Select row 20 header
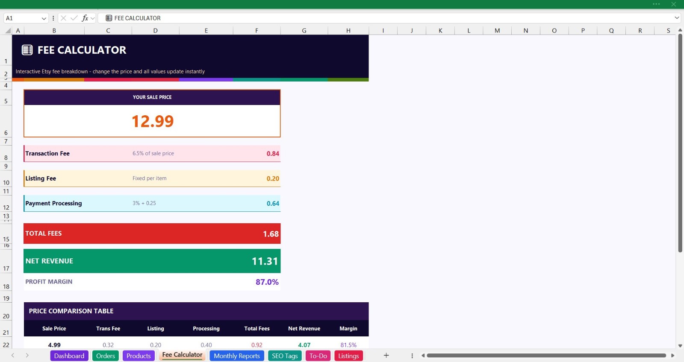The image size is (684, 362). pyautogui.click(x=6, y=311)
